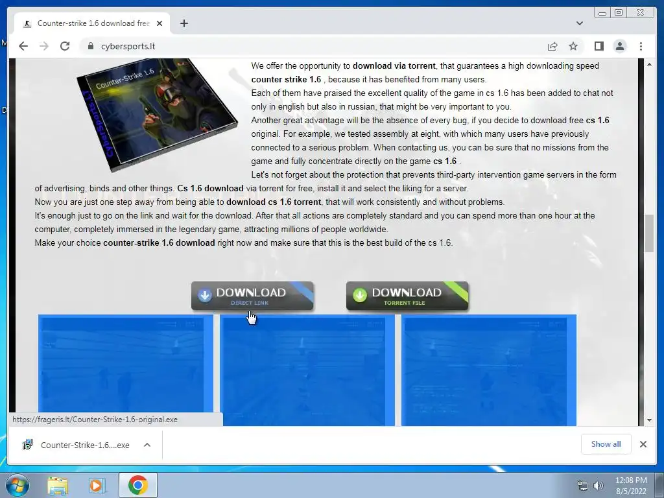The height and width of the screenshot is (498, 664).
Task: Click the page scrollbar down arrow
Action: click(649, 420)
